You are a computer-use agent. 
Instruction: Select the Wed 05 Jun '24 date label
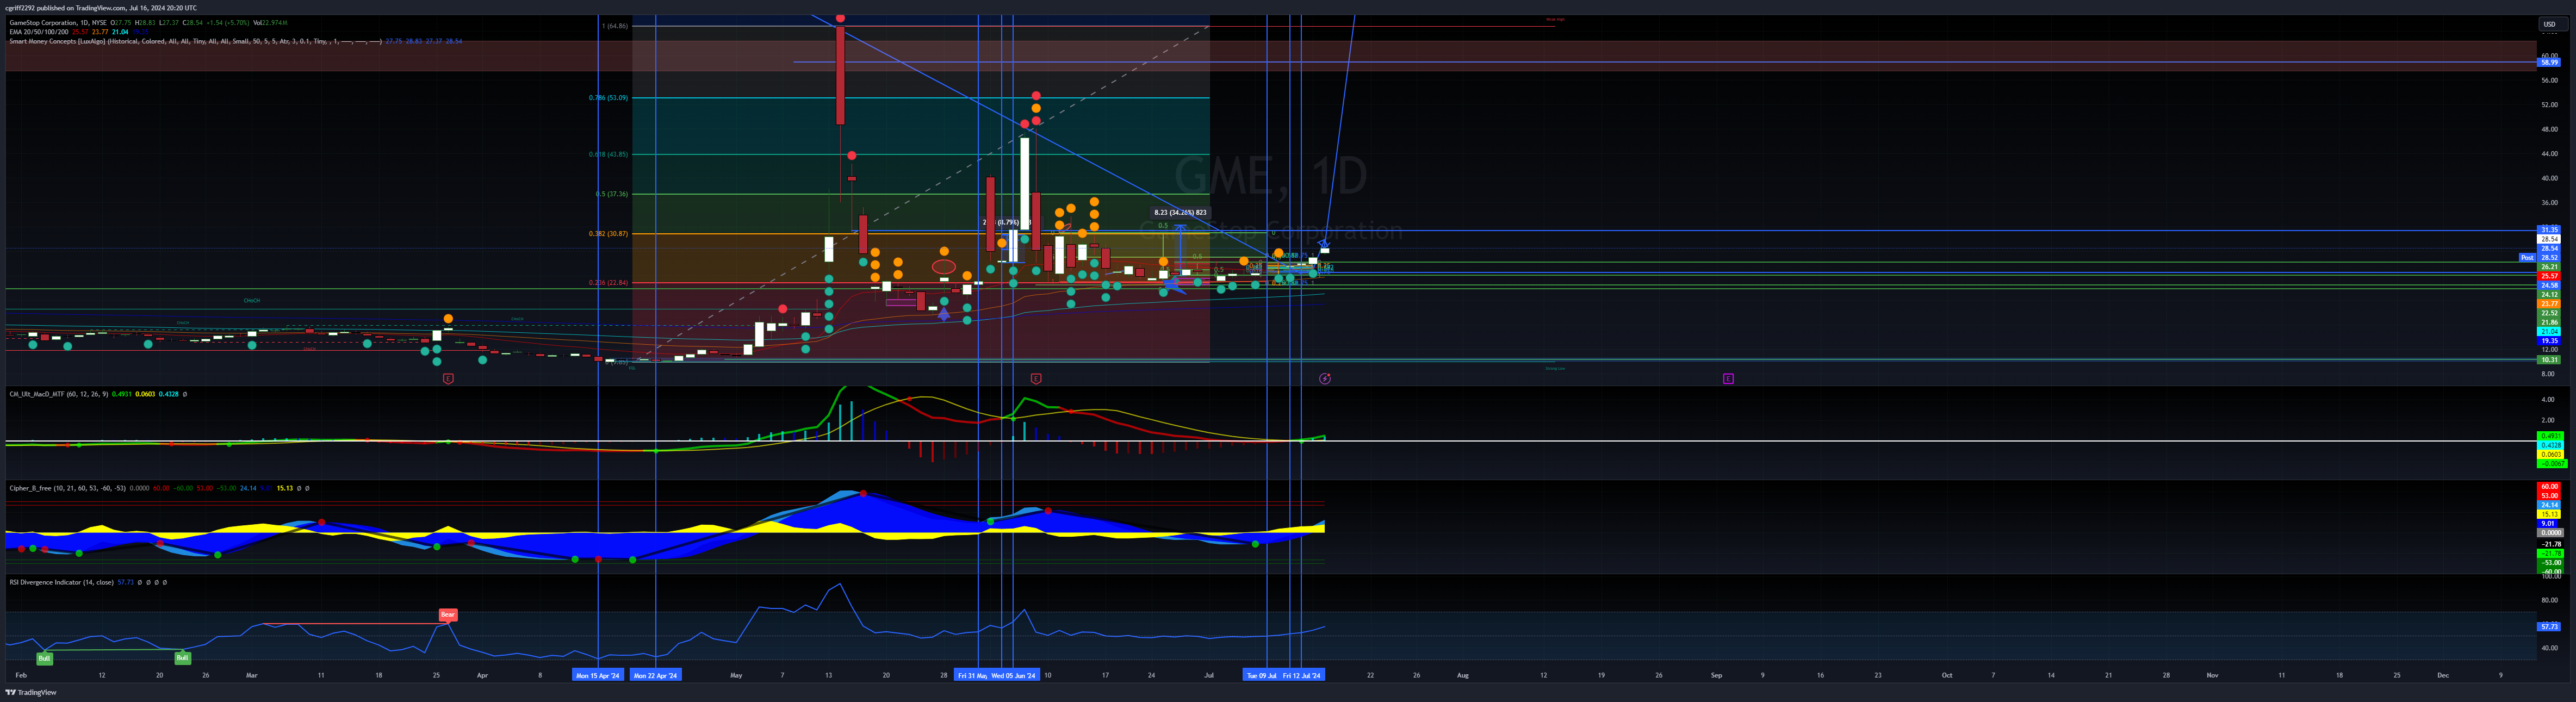coord(1014,675)
